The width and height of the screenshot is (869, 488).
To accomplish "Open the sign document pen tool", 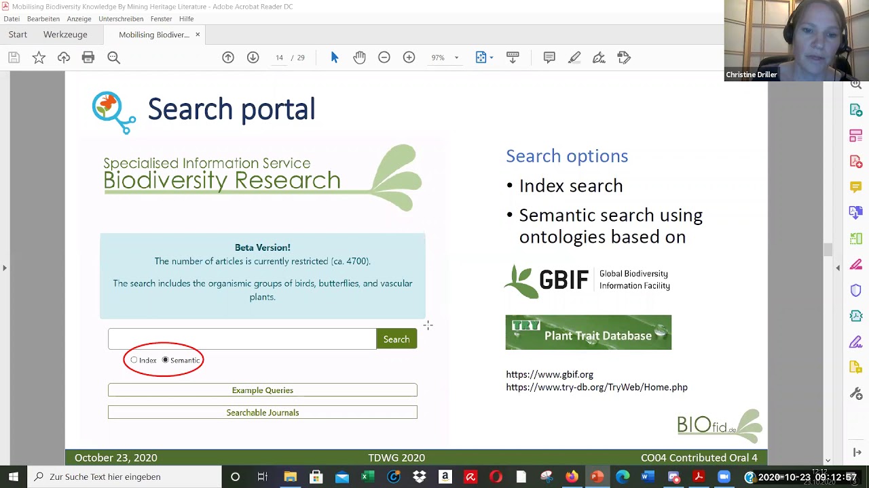I will pos(599,58).
